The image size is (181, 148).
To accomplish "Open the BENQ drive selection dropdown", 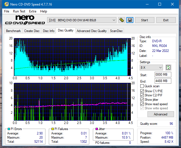I will [x=81, y=20].
